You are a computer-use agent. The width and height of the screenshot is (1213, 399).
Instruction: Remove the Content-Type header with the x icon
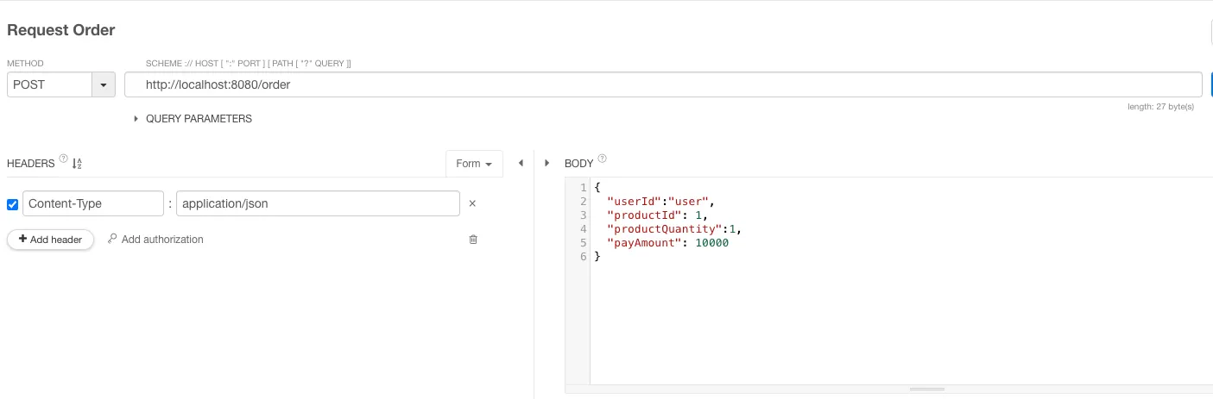[x=472, y=204]
